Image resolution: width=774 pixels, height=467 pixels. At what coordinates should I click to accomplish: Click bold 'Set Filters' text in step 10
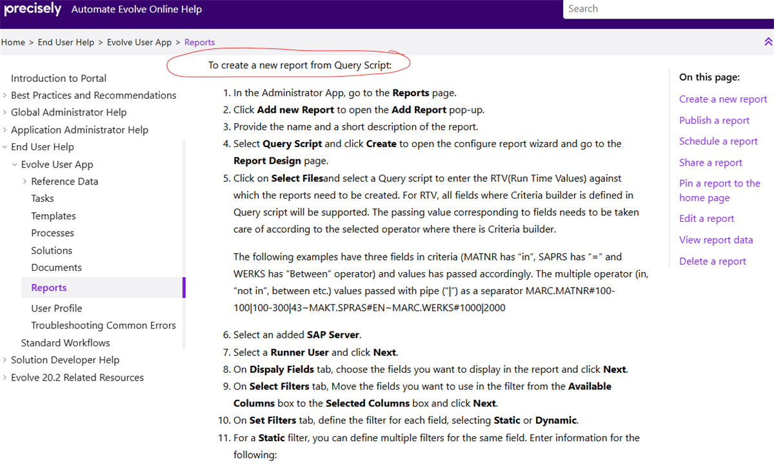pos(273,421)
